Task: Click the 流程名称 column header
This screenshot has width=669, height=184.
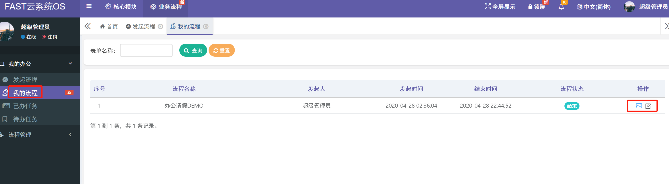Action: pos(184,89)
